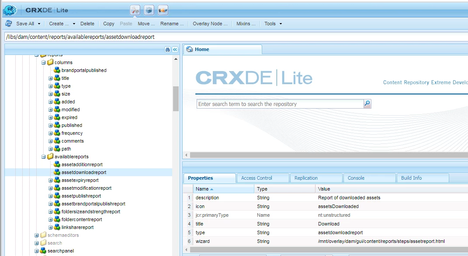468x256 pixels.
Task: Switch to the Console tab
Action: pyautogui.click(x=369, y=178)
